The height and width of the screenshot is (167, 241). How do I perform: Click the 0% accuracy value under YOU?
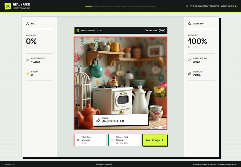click(x=31, y=41)
